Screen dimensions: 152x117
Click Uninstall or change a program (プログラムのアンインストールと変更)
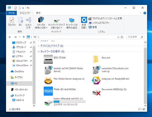(105, 19)
